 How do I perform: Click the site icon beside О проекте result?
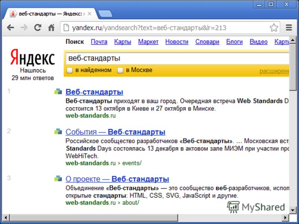(58, 178)
